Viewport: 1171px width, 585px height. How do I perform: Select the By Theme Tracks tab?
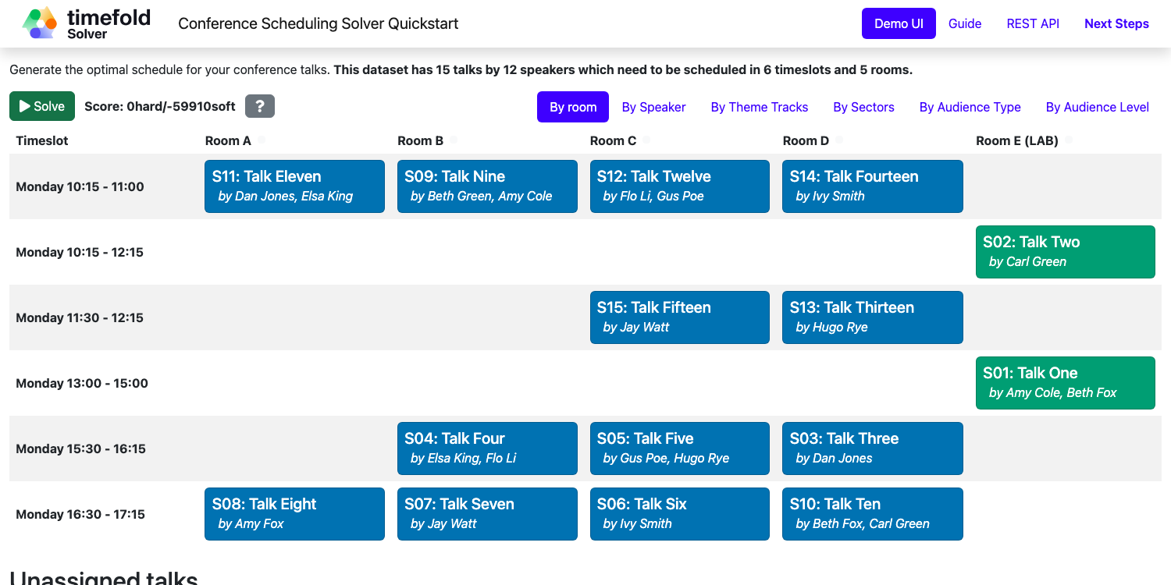click(759, 107)
